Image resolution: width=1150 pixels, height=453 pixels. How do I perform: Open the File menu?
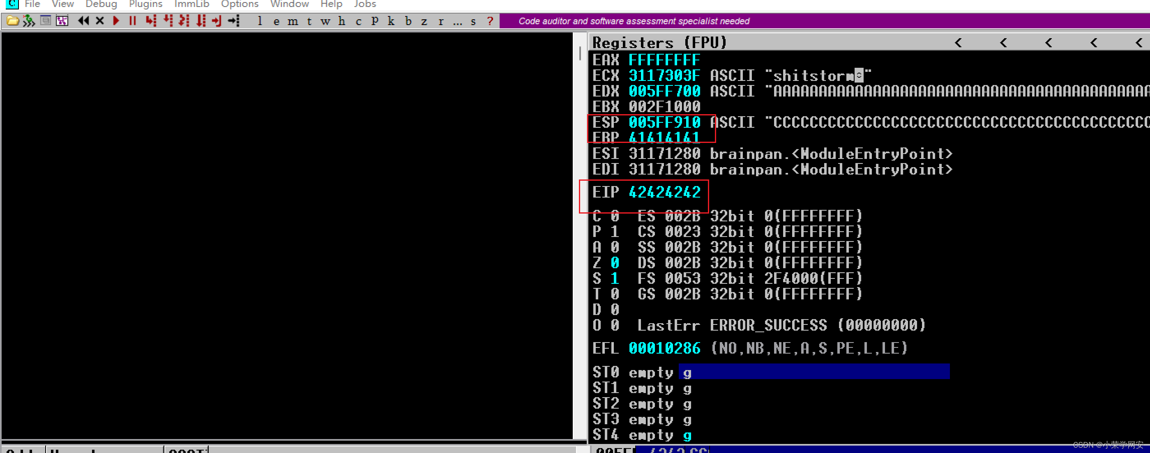pyautogui.click(x=32, y=4)
